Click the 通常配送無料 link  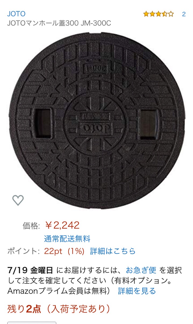[67, 239]
